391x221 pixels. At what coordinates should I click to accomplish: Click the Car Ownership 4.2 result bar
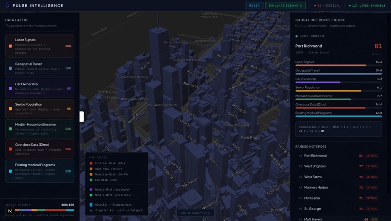coord(339,82)
